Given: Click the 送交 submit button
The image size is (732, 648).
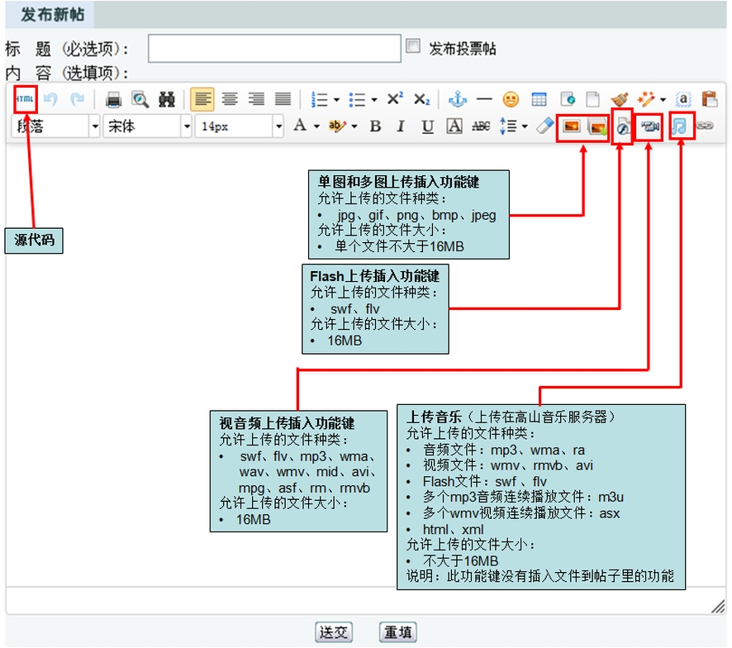Looking at the screenshot, I should pyautogui.click(x=335, y=633).
